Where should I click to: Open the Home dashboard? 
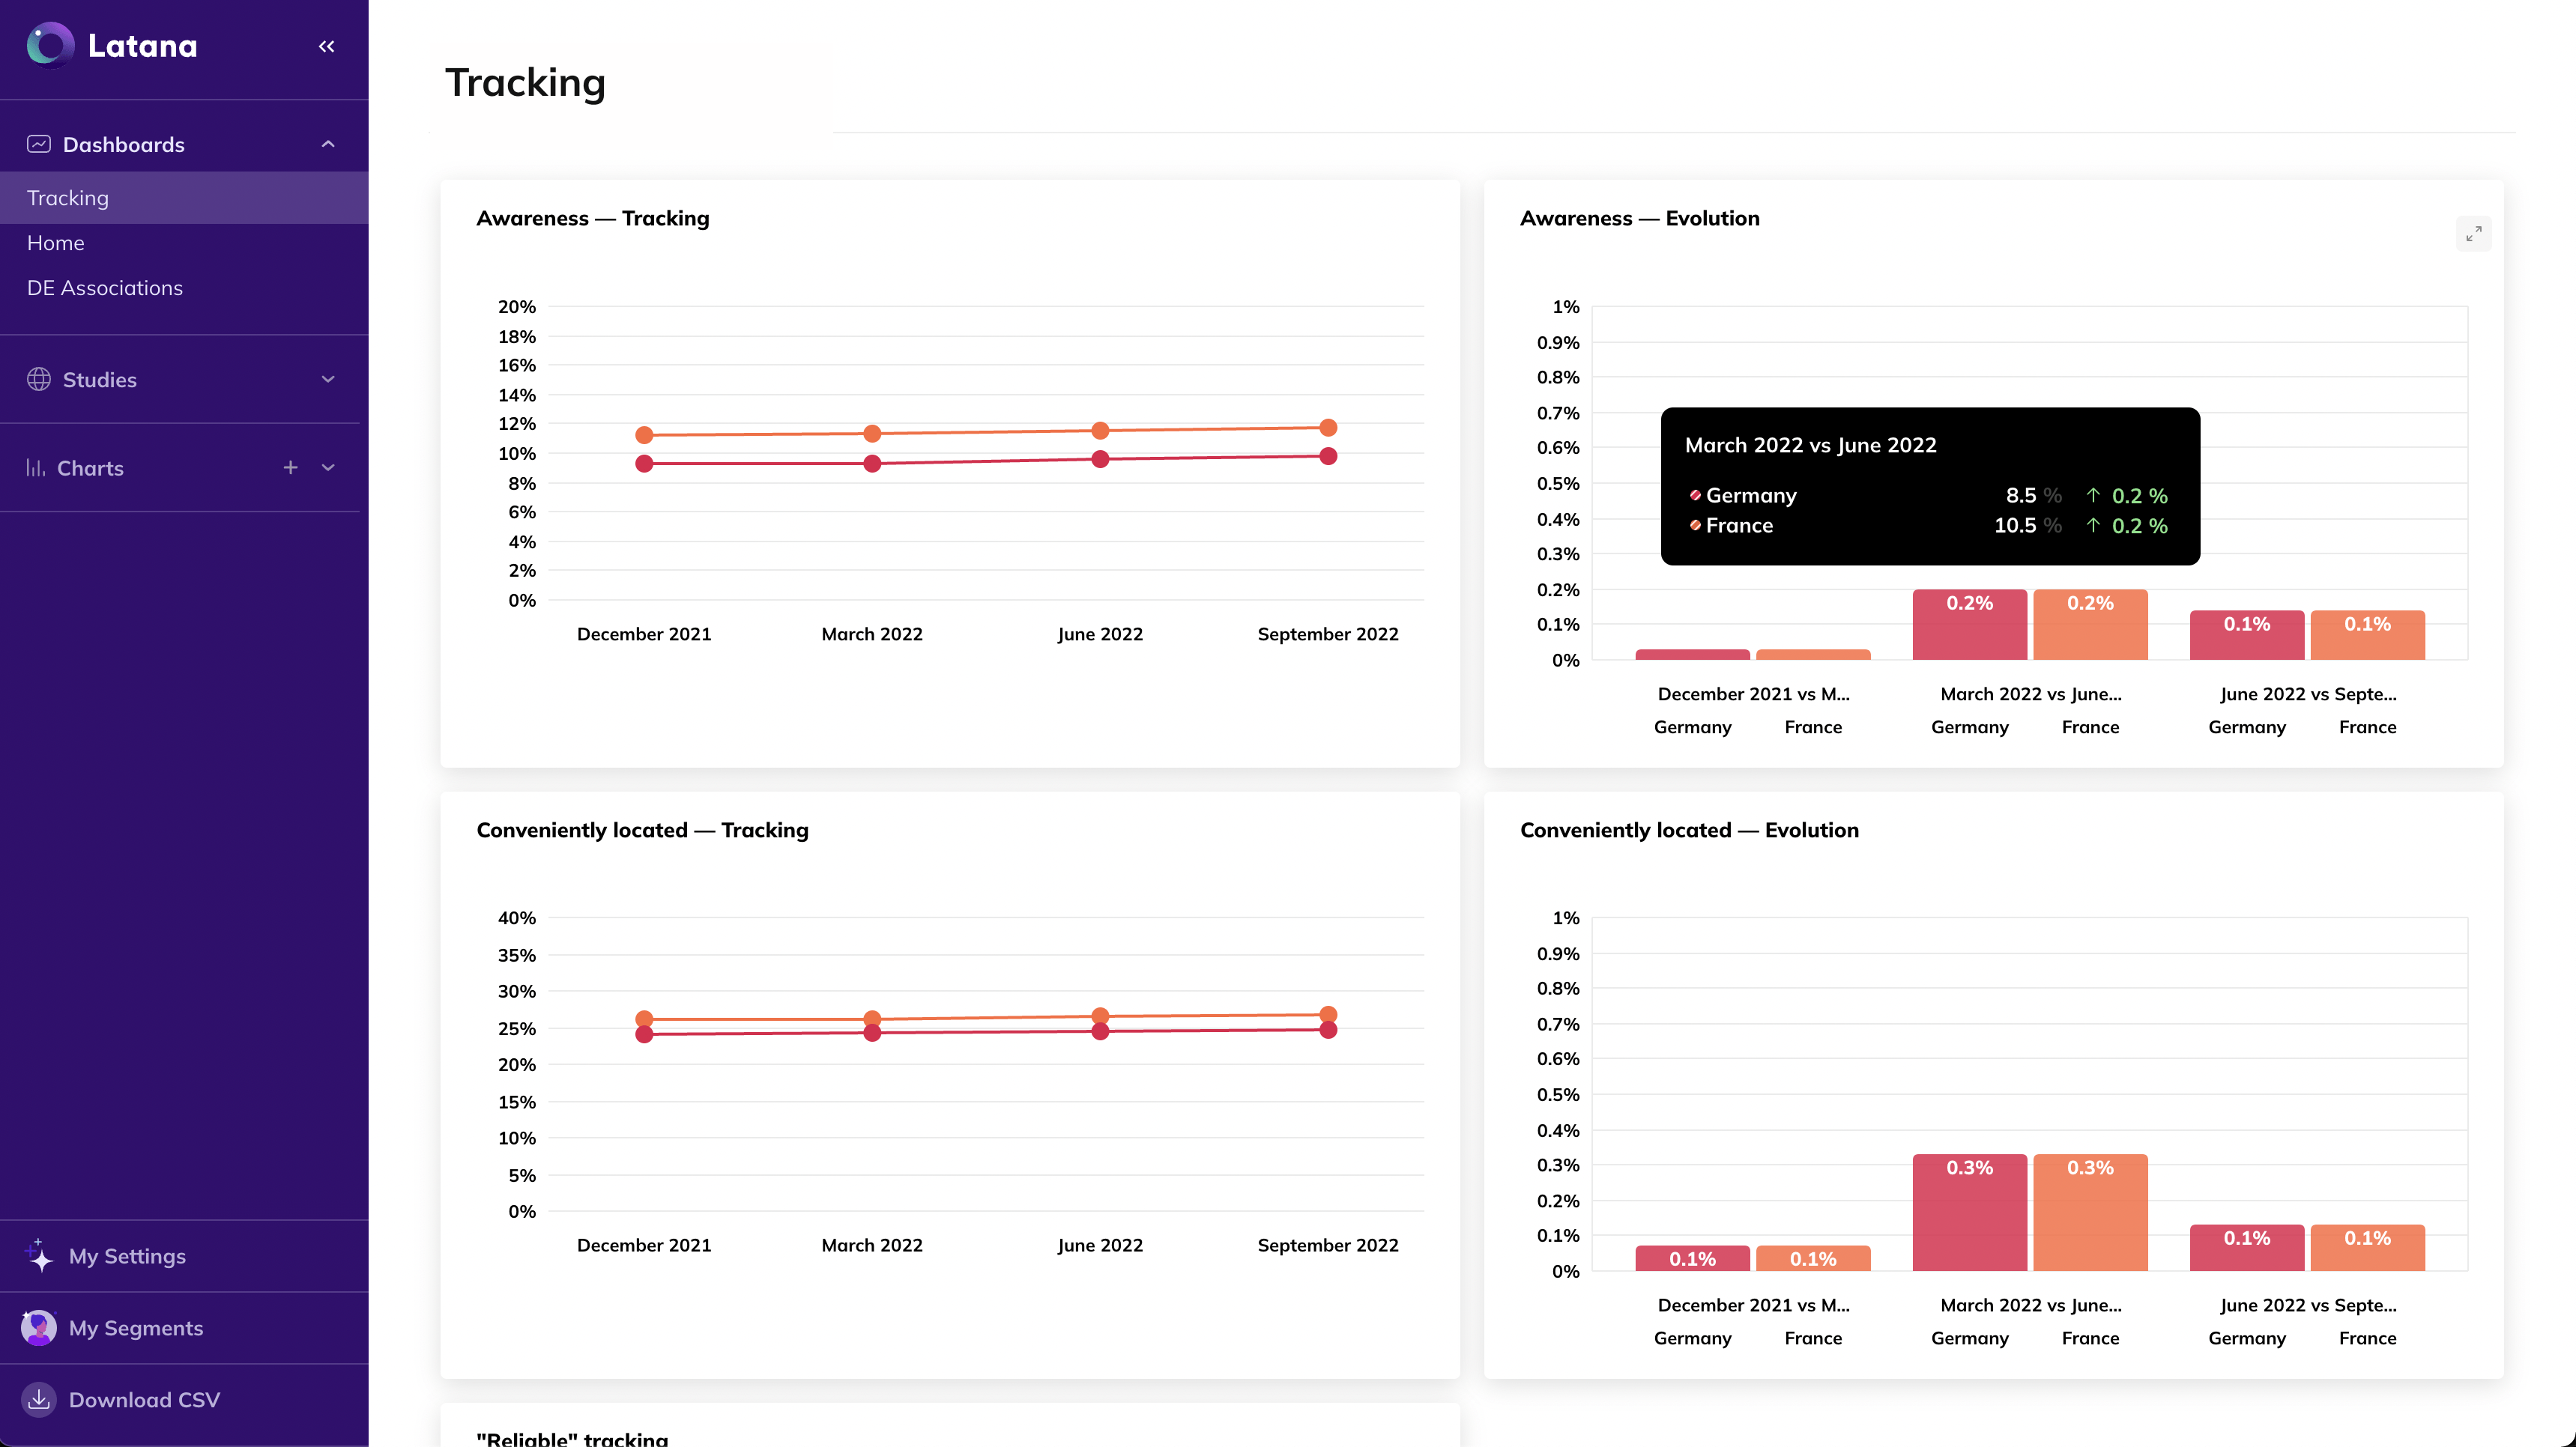pyautogui.click(x=56, y=243)
